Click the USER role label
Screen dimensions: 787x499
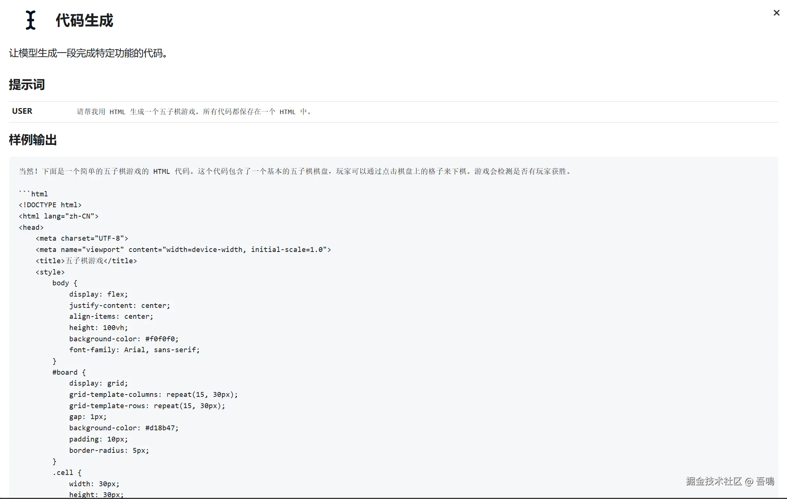pos(22,111)
